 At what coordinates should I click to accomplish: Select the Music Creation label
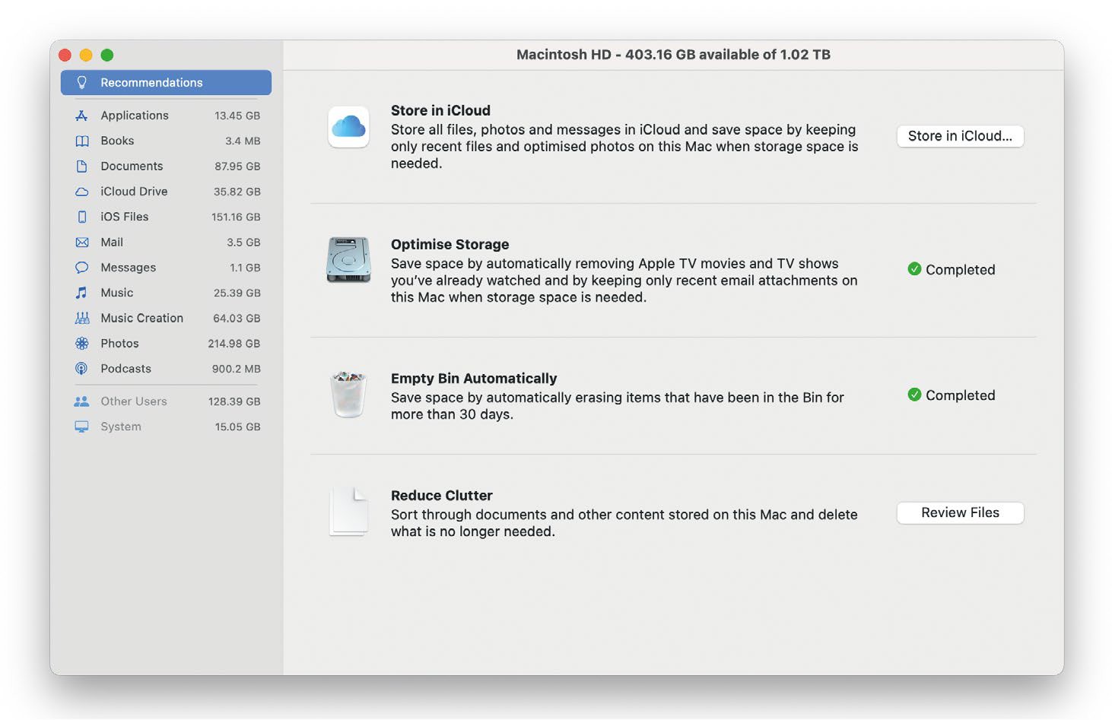click(141, 318)
